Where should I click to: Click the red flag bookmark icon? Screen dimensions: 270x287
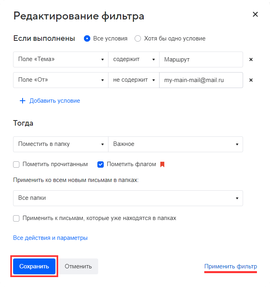(x=162, y=164)
